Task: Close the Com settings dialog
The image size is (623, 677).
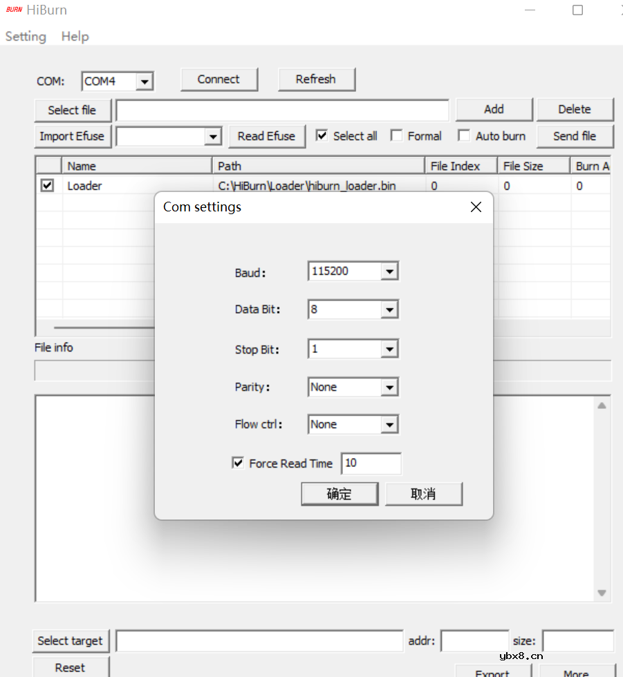Action: (x=476, y=207)
